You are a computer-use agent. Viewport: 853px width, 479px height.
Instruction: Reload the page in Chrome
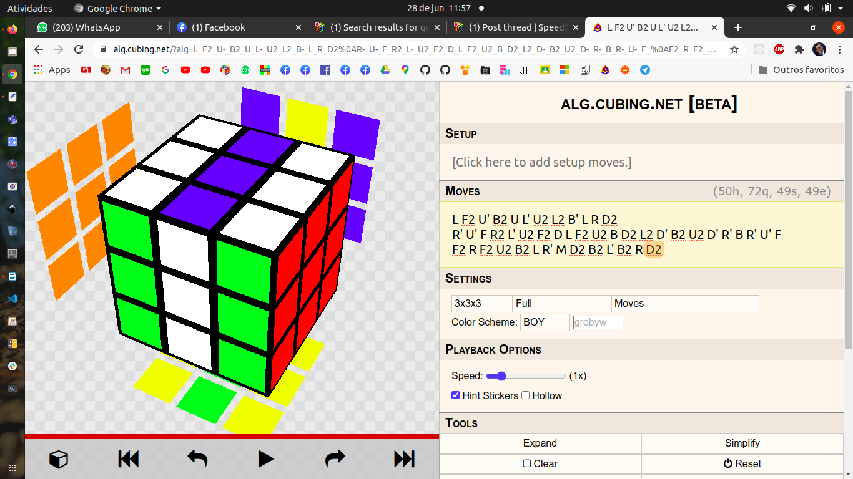coord(79,49)
